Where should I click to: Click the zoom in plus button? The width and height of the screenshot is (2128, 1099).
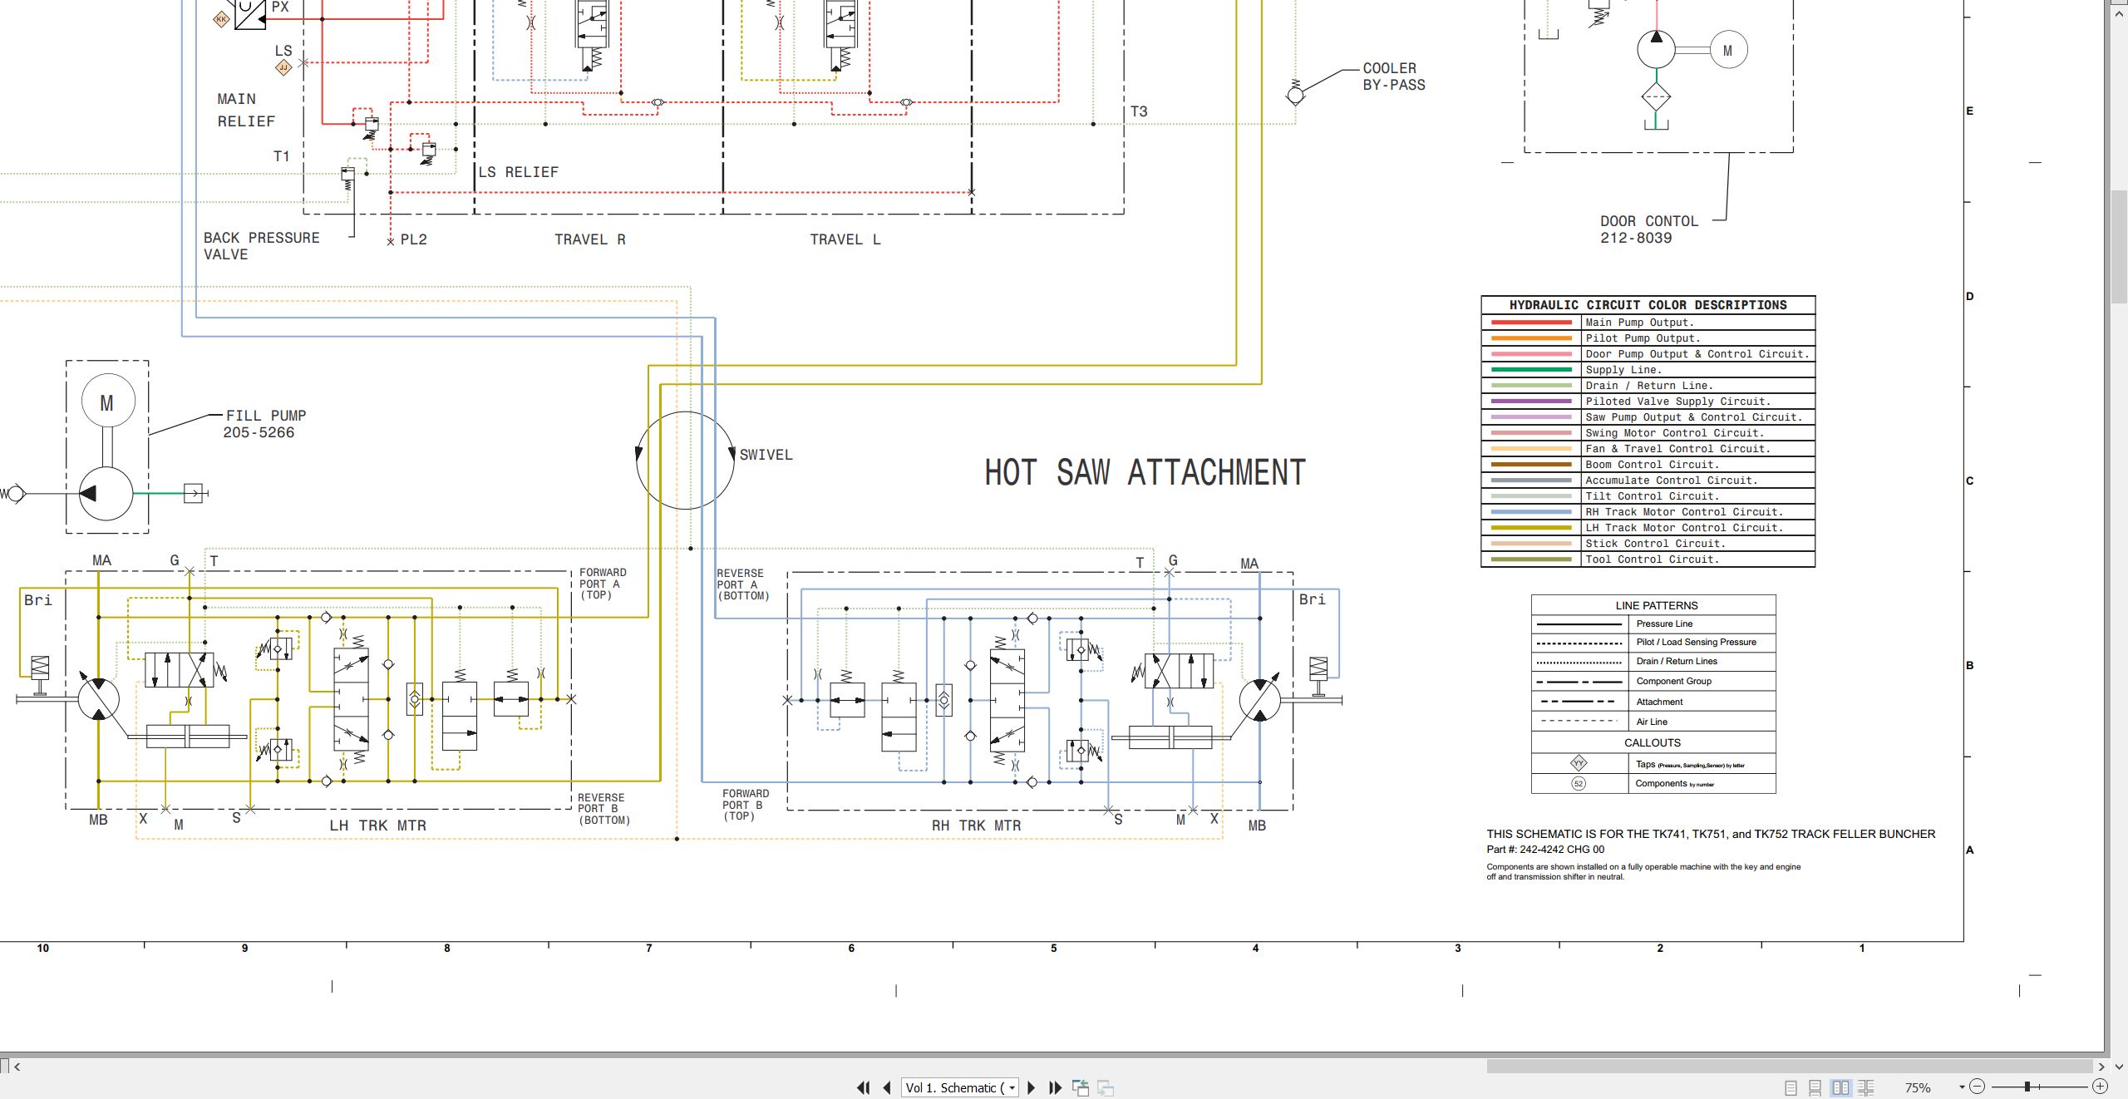[x=2100, y=1087]
